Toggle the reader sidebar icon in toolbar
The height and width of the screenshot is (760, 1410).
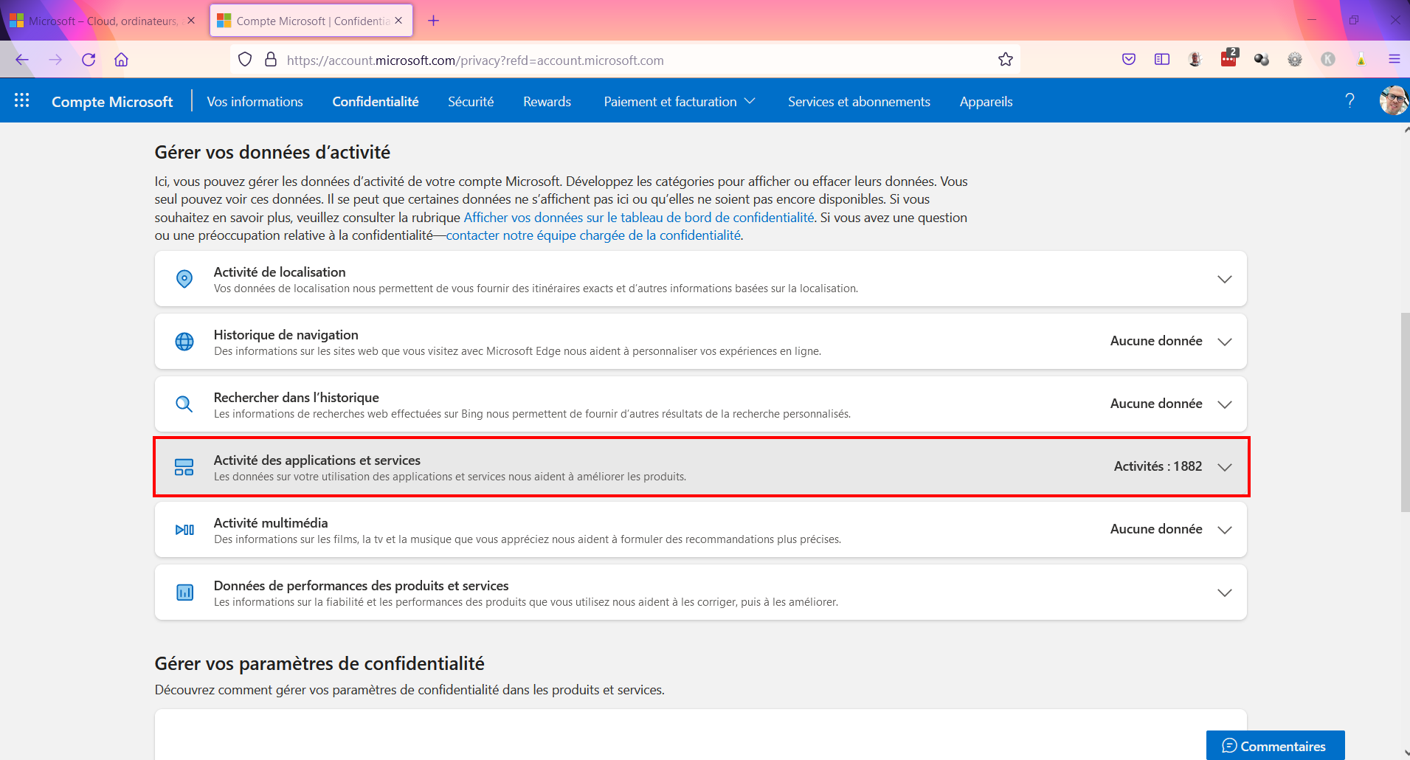(x=1162, y=60)
